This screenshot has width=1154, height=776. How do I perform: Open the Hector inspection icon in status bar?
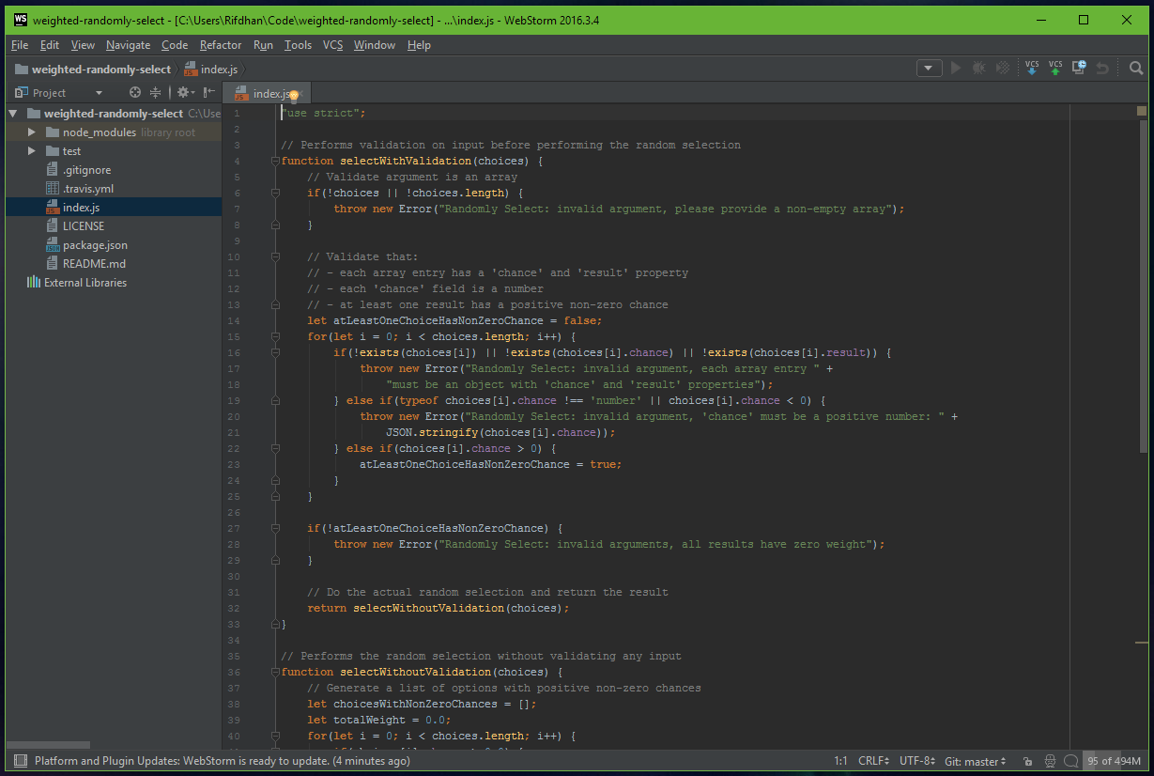[x=1050, y=761]
